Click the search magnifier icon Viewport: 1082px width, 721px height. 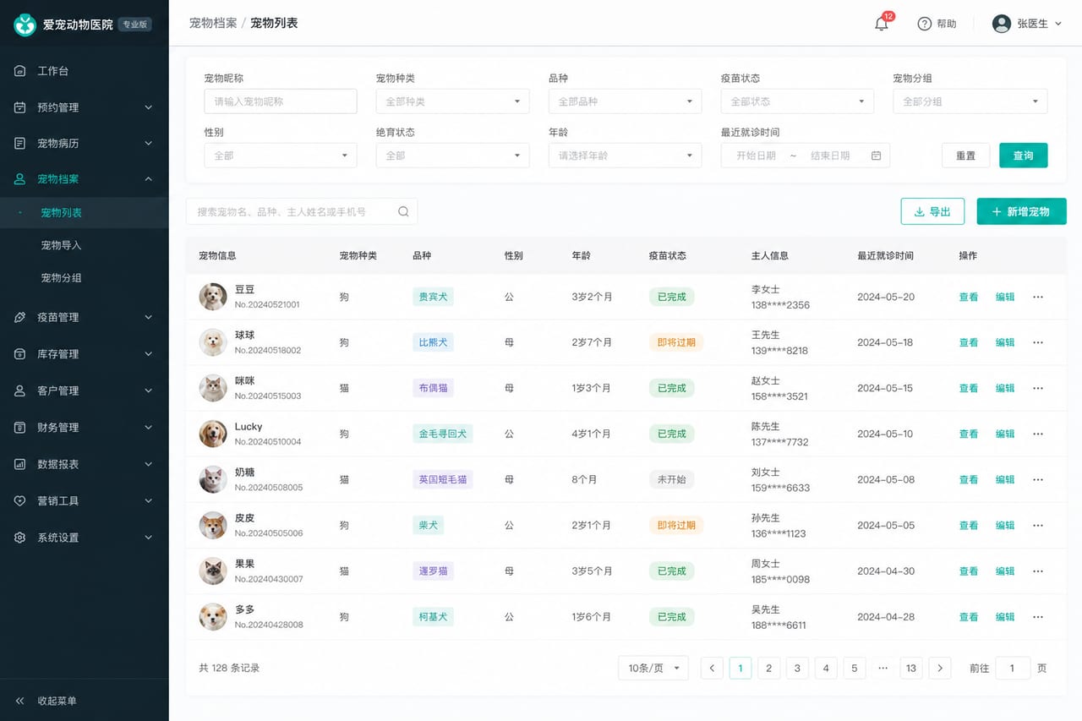point(403,211)
